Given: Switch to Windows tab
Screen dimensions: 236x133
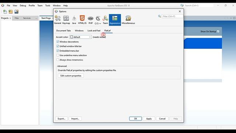Looking at the screenshot, I should [x=79, y=31].
